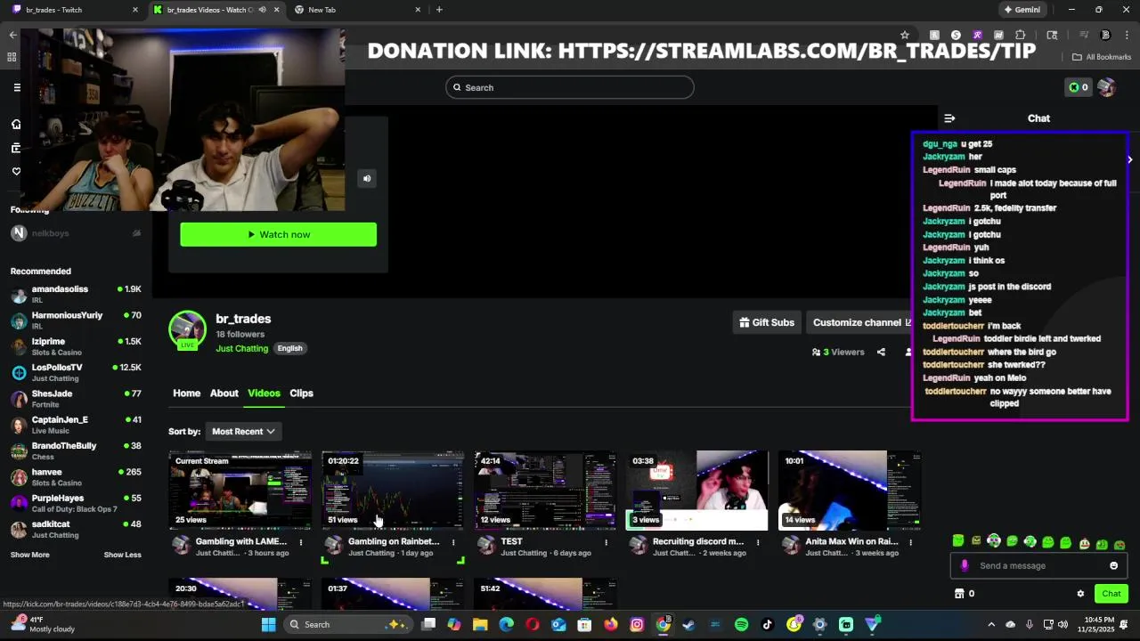1140x641 pixels.
Task: Click the English language tag
Action: pyautogui.click(x=289, y=348)
